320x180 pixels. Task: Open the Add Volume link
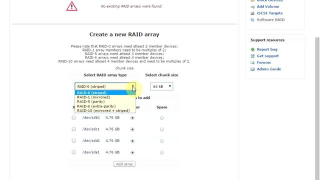pyautogui.click(x=268, y=6)
